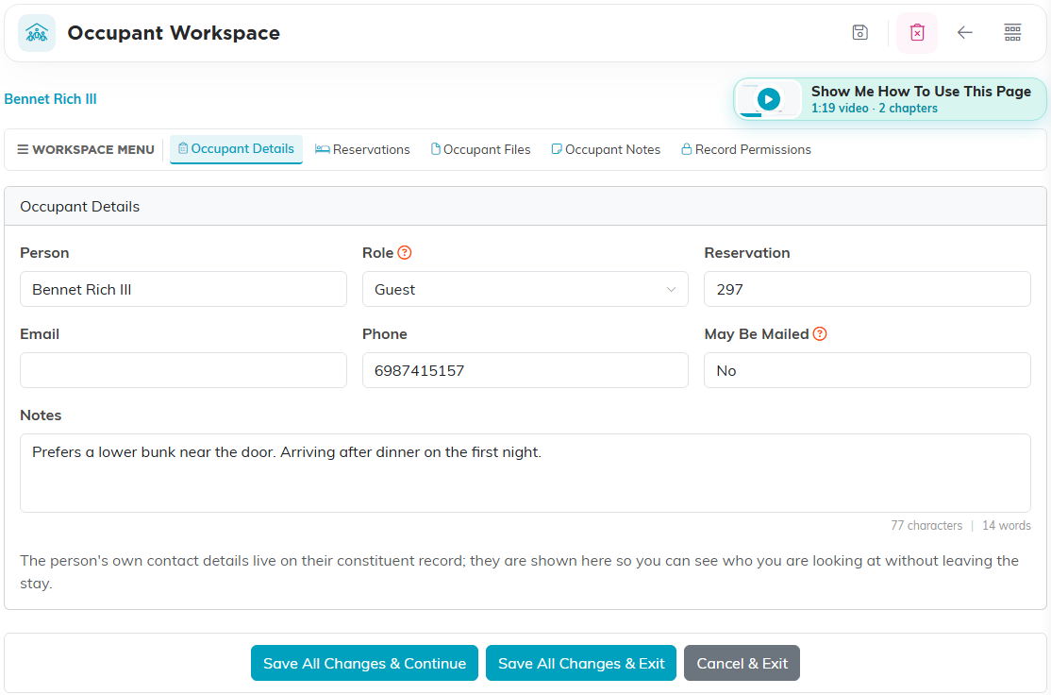
Task: Click the Occupant Workspace home icon
Action: point(37,33)
